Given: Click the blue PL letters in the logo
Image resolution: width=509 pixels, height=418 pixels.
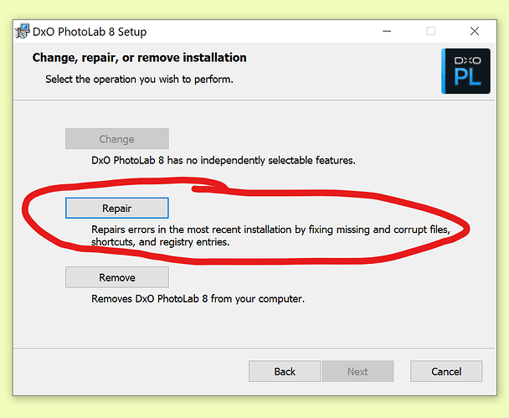Looking at the screenshot, I should click(x=467, y=77).
